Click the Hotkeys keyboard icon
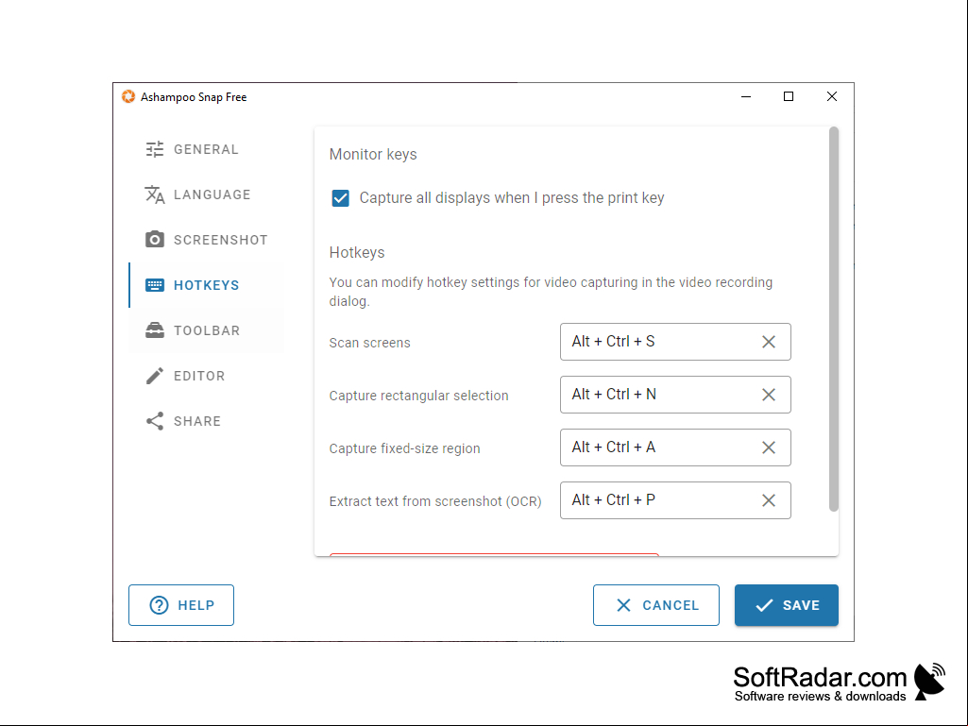This screenshot has width=968, height=726. [154, 285]
